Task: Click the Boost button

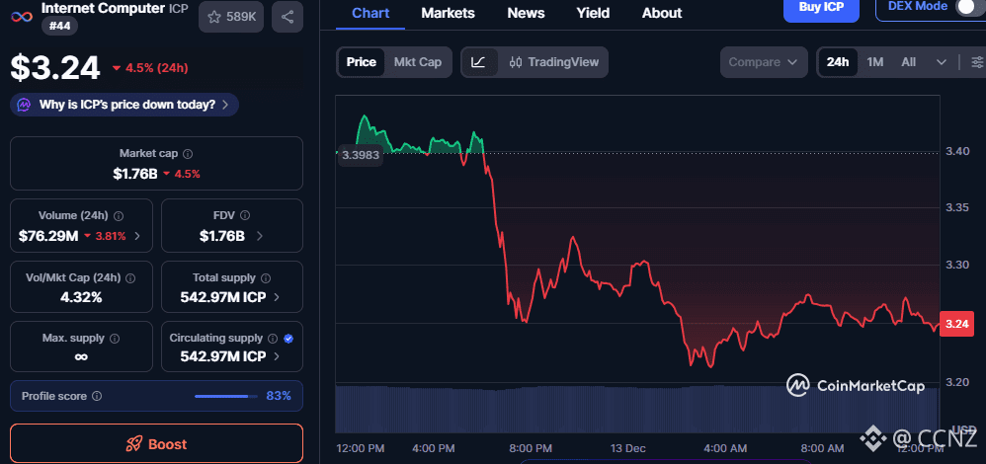Action: pyautogui.click(x=156, y=443)
